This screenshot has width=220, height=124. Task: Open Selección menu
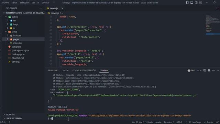[x=24, y=3]
